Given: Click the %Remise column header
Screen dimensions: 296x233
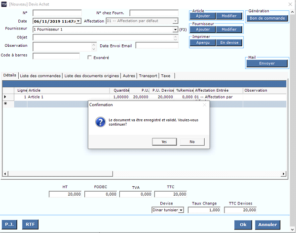Looking at the screenshot, I should pyautogui.click(x=185, y=90).
